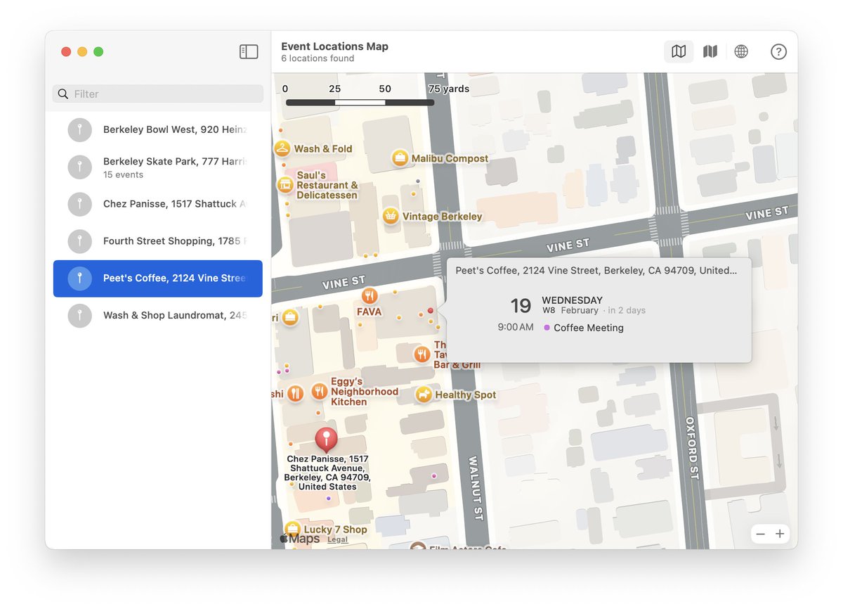Open the Legal link on map
This screenshot has width=843, height=609.
[x=337, y=539]
